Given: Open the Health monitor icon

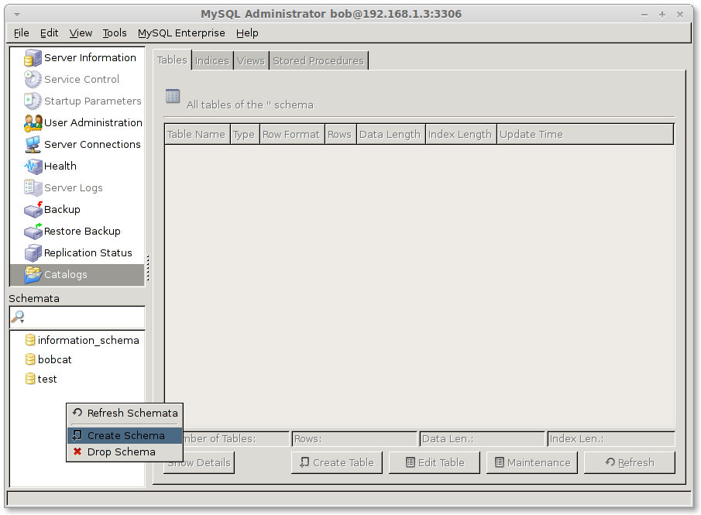Looking at the screenshot, I should coord(33,167).
